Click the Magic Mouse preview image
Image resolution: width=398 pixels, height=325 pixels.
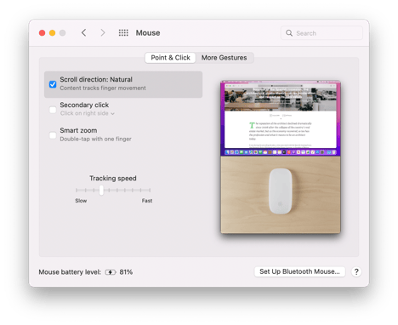point(281,191)
